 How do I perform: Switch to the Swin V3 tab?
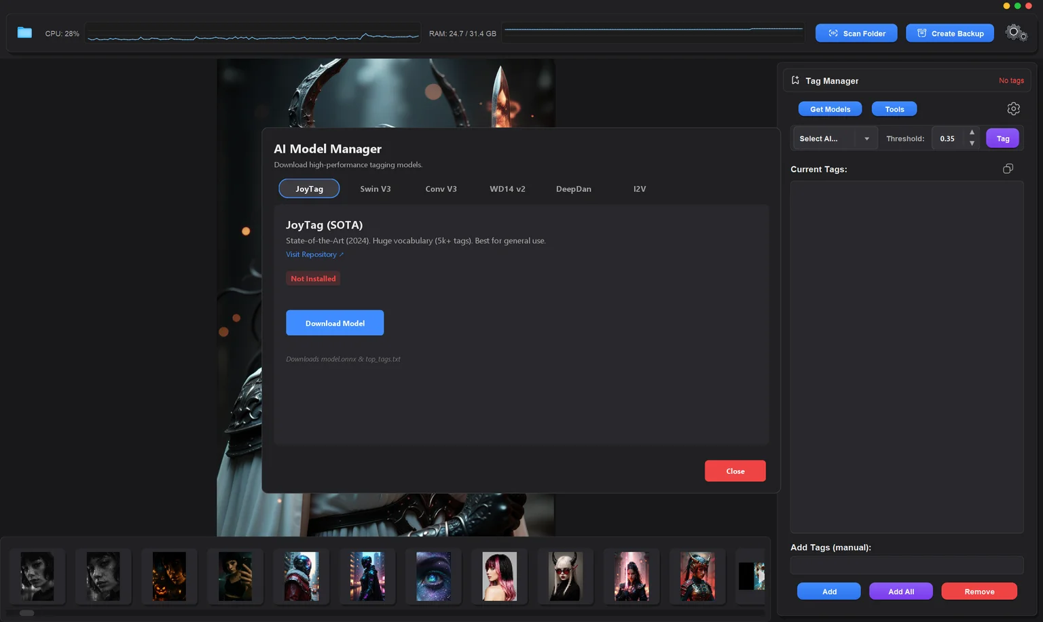[375, 189]
